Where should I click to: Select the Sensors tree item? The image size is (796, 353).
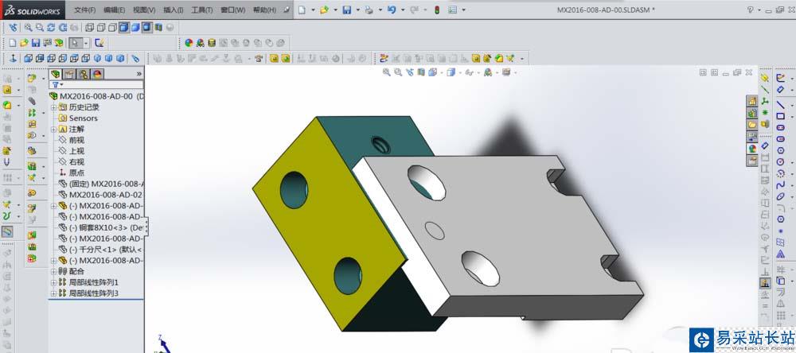(84, 118)
